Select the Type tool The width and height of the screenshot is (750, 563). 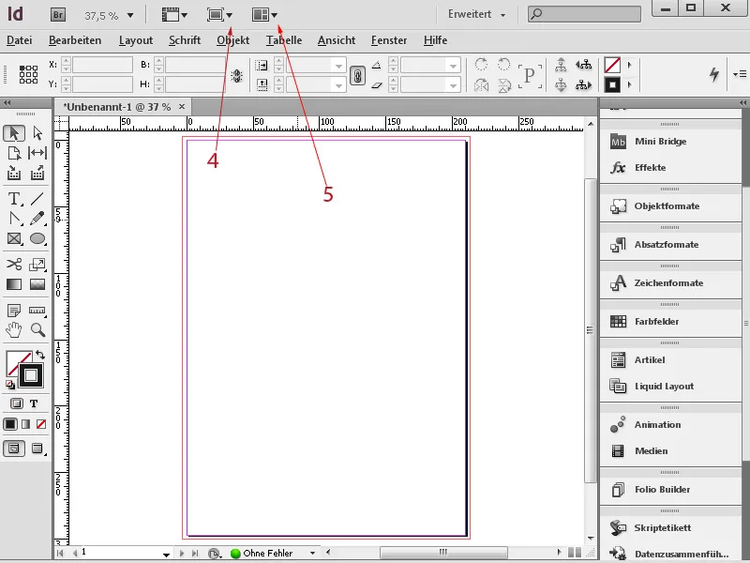click(x=13, y=198)
